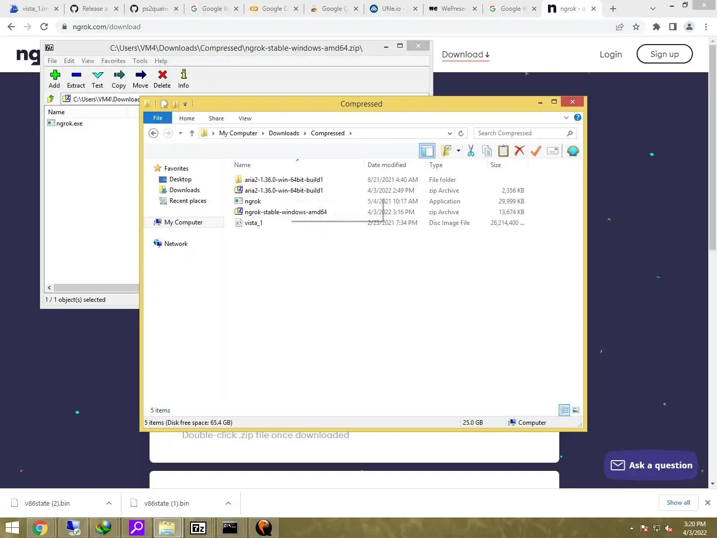Toggle the preview pane icon in Explorer toolbar
This screenshot has height=538, width=717.
pyautogui.click(x=427, y=151)
